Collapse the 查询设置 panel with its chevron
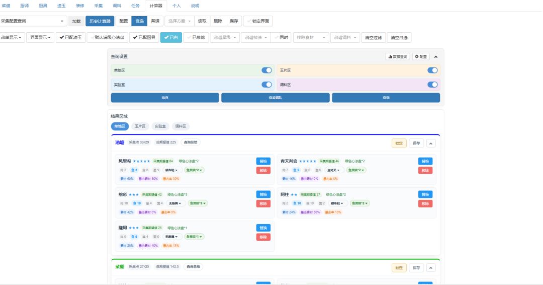543x285 pixels. (436, 56)
